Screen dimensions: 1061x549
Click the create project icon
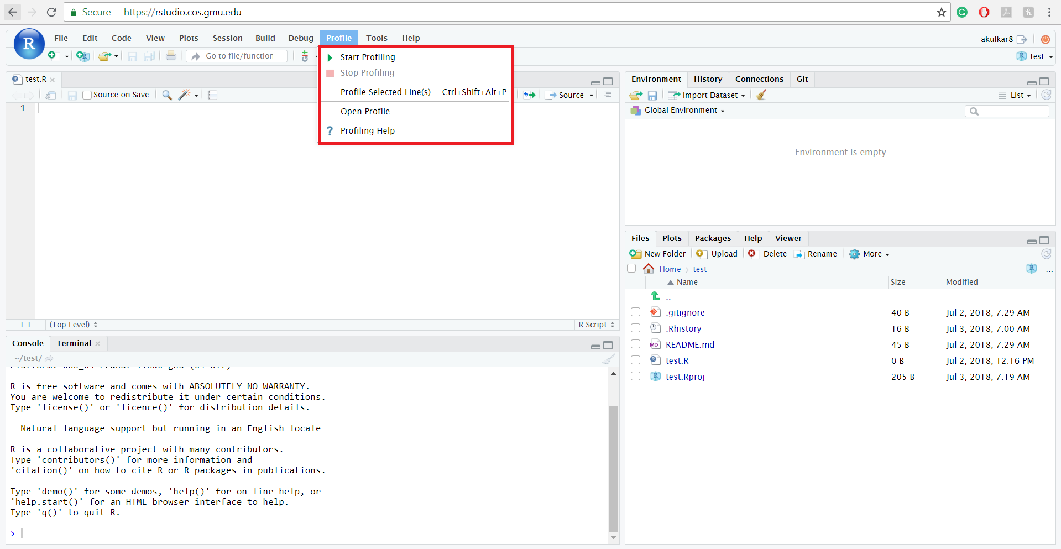click(x=82, y=56)
